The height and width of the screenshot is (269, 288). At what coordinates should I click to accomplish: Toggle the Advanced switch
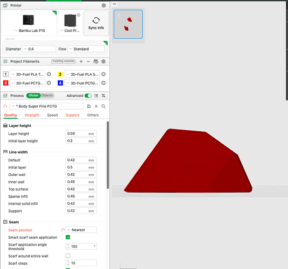point(88,96)
